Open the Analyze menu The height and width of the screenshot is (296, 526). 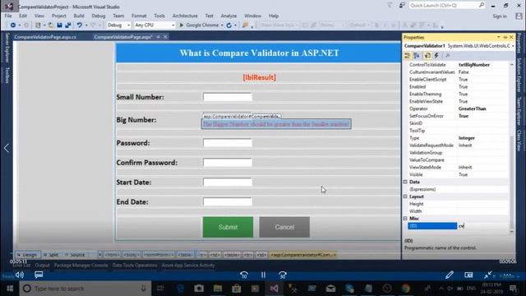[x=228, y=16]
